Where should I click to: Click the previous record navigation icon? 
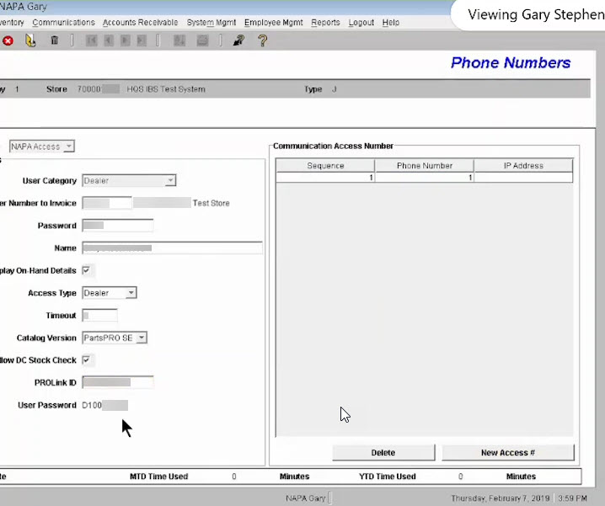tap(109, 40)
